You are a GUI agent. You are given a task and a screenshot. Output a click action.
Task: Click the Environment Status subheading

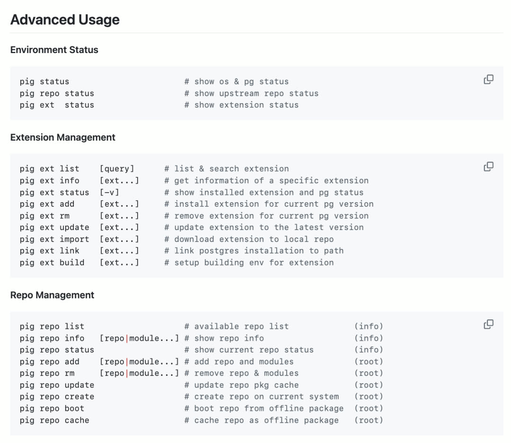54,50
